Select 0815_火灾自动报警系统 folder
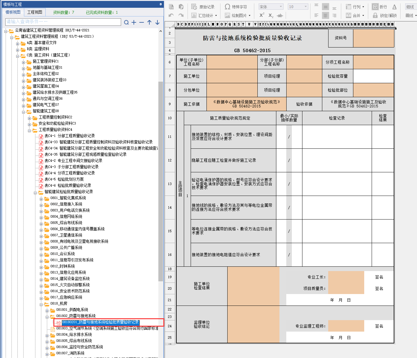Screen dimensions: 417x358 70,285
